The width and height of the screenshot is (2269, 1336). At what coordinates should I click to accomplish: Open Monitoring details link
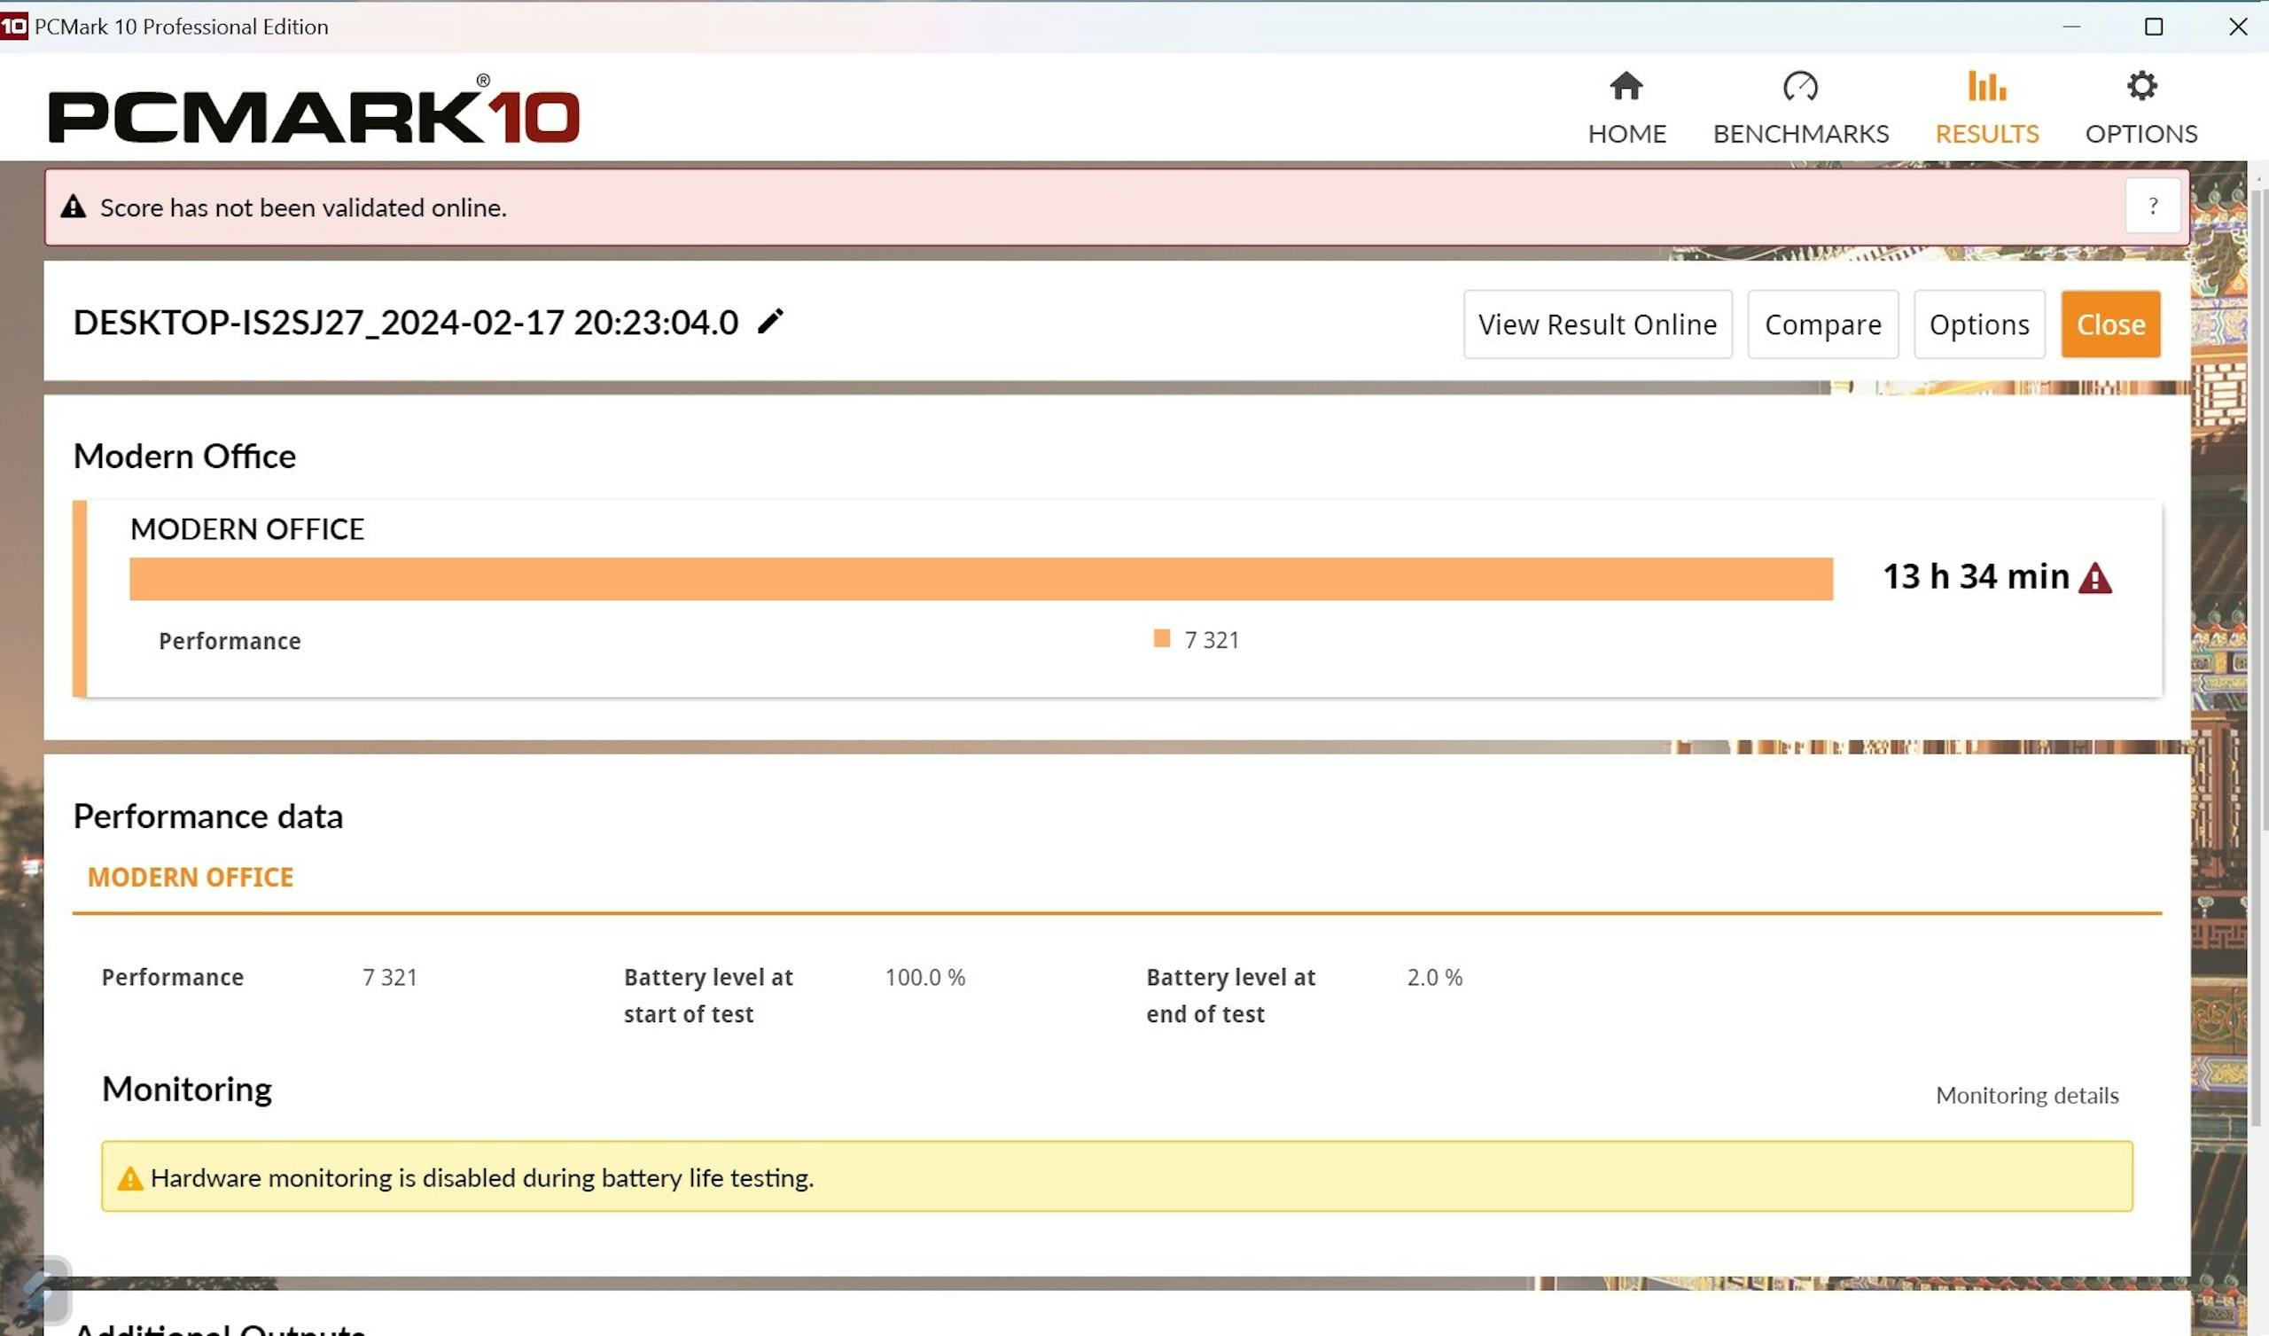2027,1096
